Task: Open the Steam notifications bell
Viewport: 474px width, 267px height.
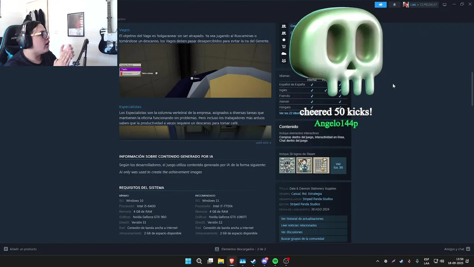Action: tap(394, 4)
